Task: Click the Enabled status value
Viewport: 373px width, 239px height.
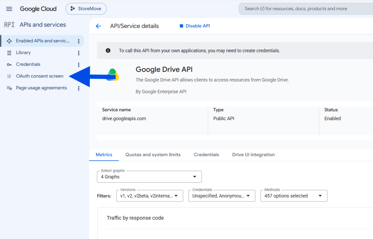Action: point(333,118)
